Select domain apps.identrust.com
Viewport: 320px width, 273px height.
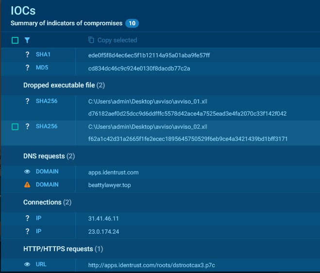(x=114, y=172)
